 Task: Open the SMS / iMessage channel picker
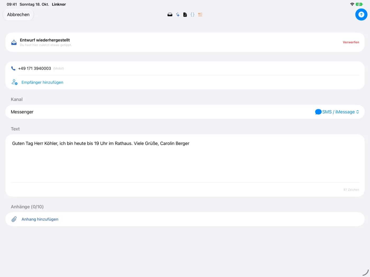[x=337, y=112]
